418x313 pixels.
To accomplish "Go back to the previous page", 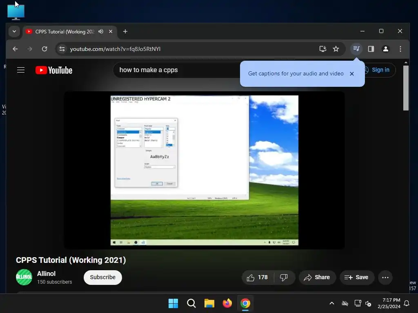I will tap(15, 49).
